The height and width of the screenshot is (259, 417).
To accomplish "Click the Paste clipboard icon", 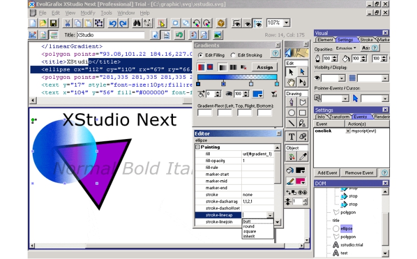I will pos(88,23).
